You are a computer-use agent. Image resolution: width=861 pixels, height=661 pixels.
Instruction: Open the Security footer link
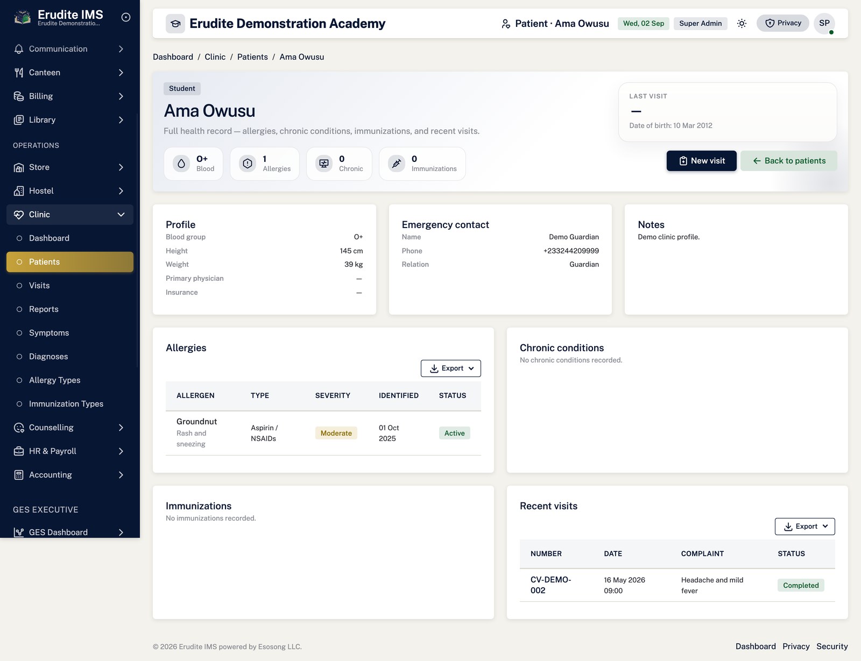[x=832, y=646]
